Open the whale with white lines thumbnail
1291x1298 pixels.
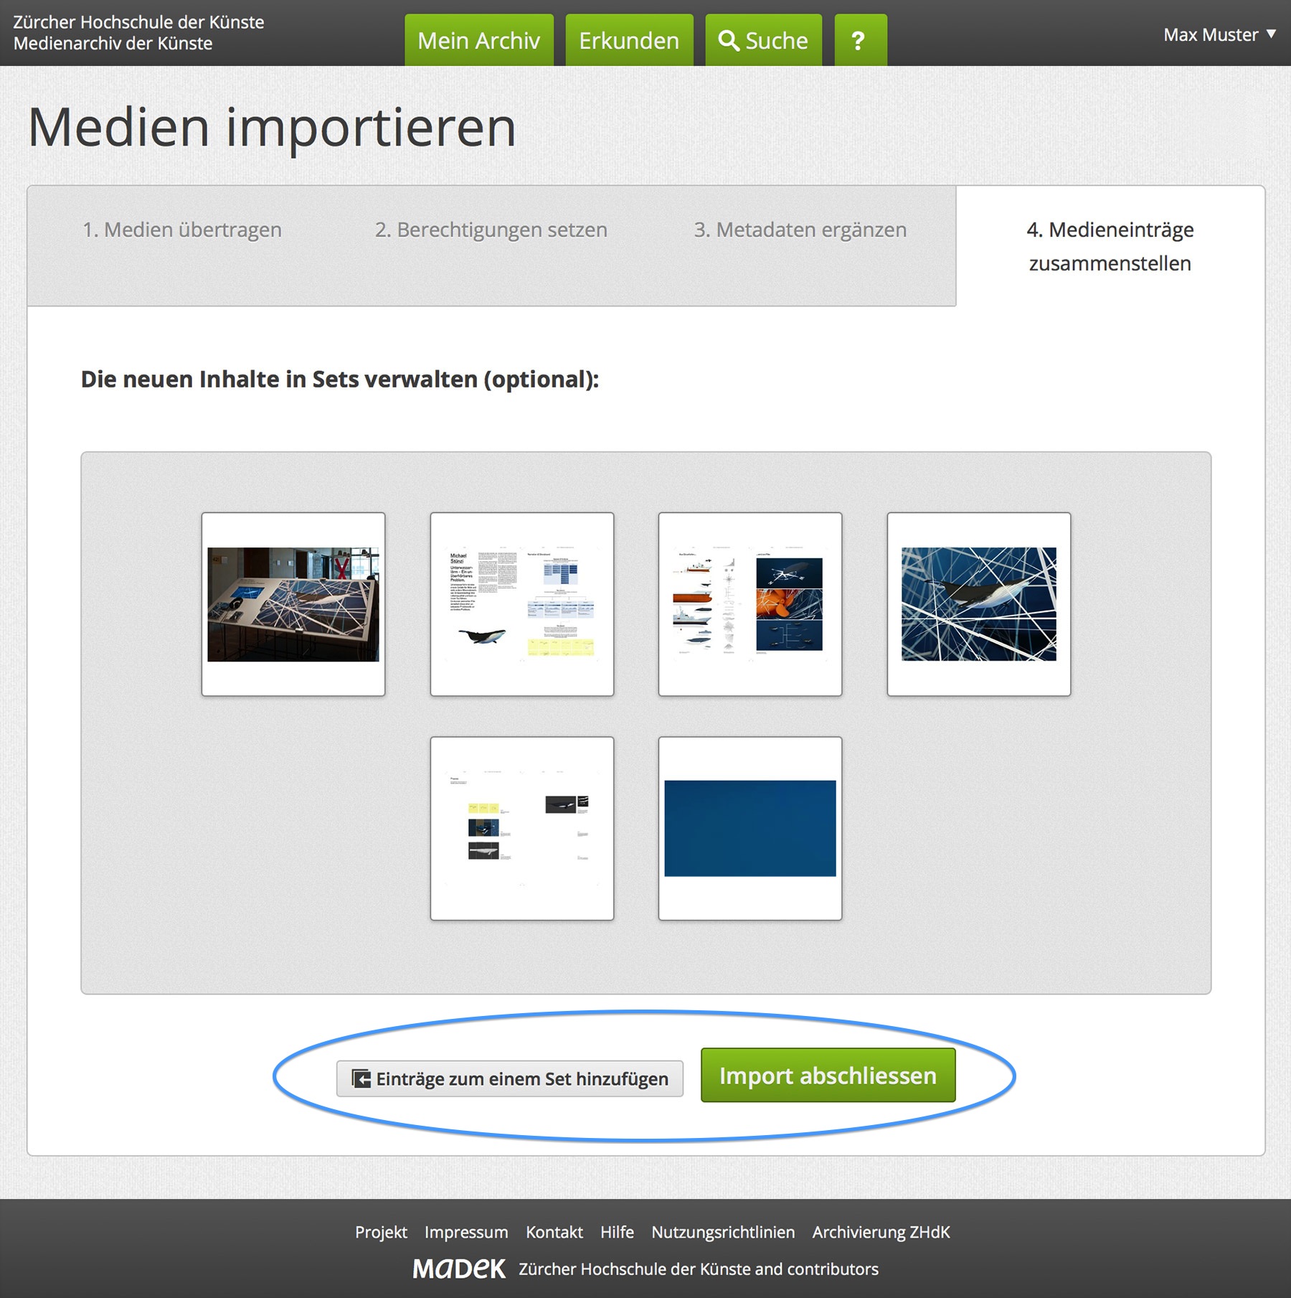978,604
